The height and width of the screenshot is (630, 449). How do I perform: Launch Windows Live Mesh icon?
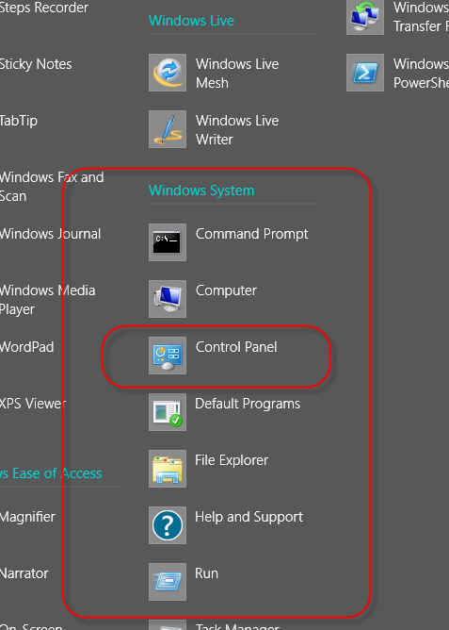168,73
